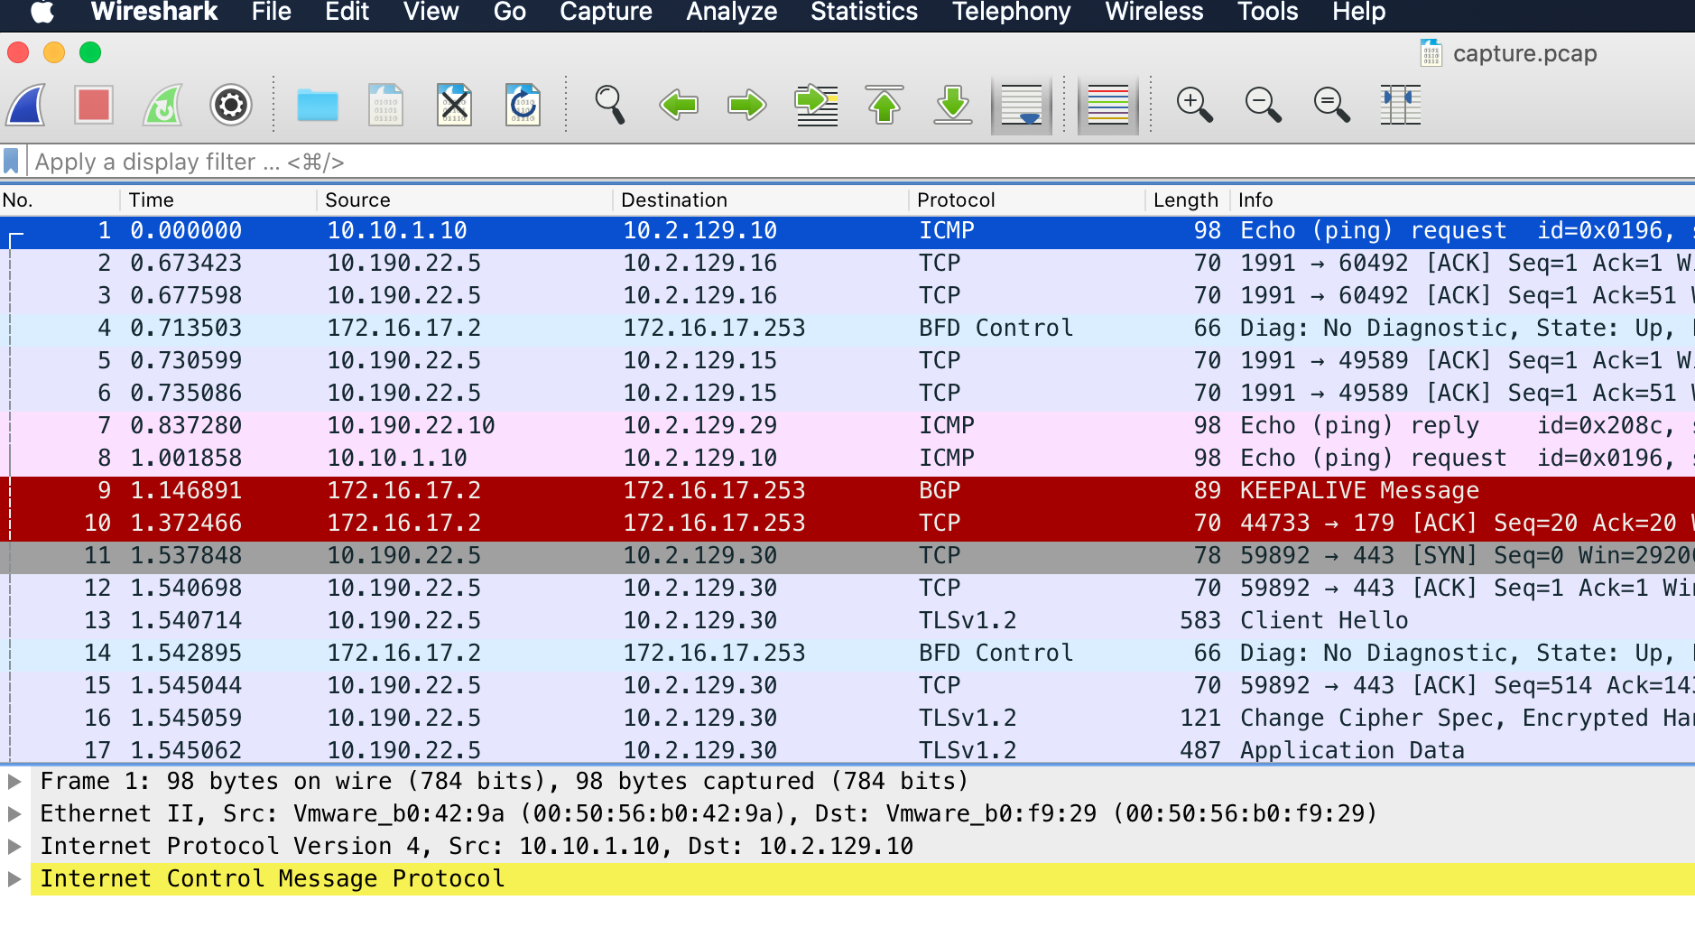The height and width of the screenshot is (928, 1695).
Task: Expand the Internet Protocol Version 4 section
Action: (15, 845)
